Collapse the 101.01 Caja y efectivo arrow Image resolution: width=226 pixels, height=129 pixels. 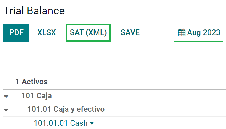click(6, 110)
